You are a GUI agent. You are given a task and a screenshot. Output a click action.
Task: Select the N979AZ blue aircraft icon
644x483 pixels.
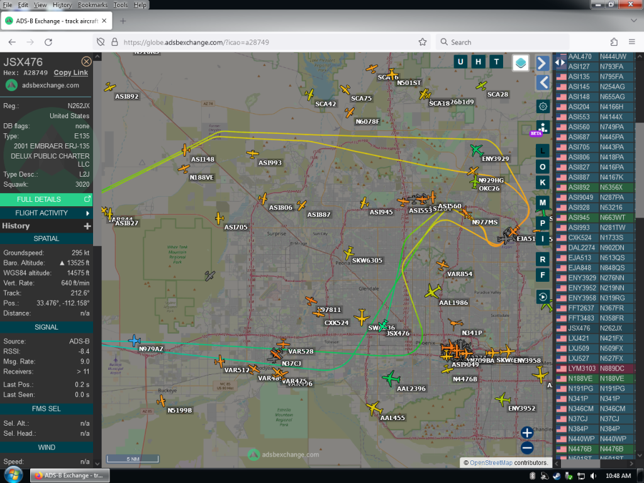[x=135, y=340]
